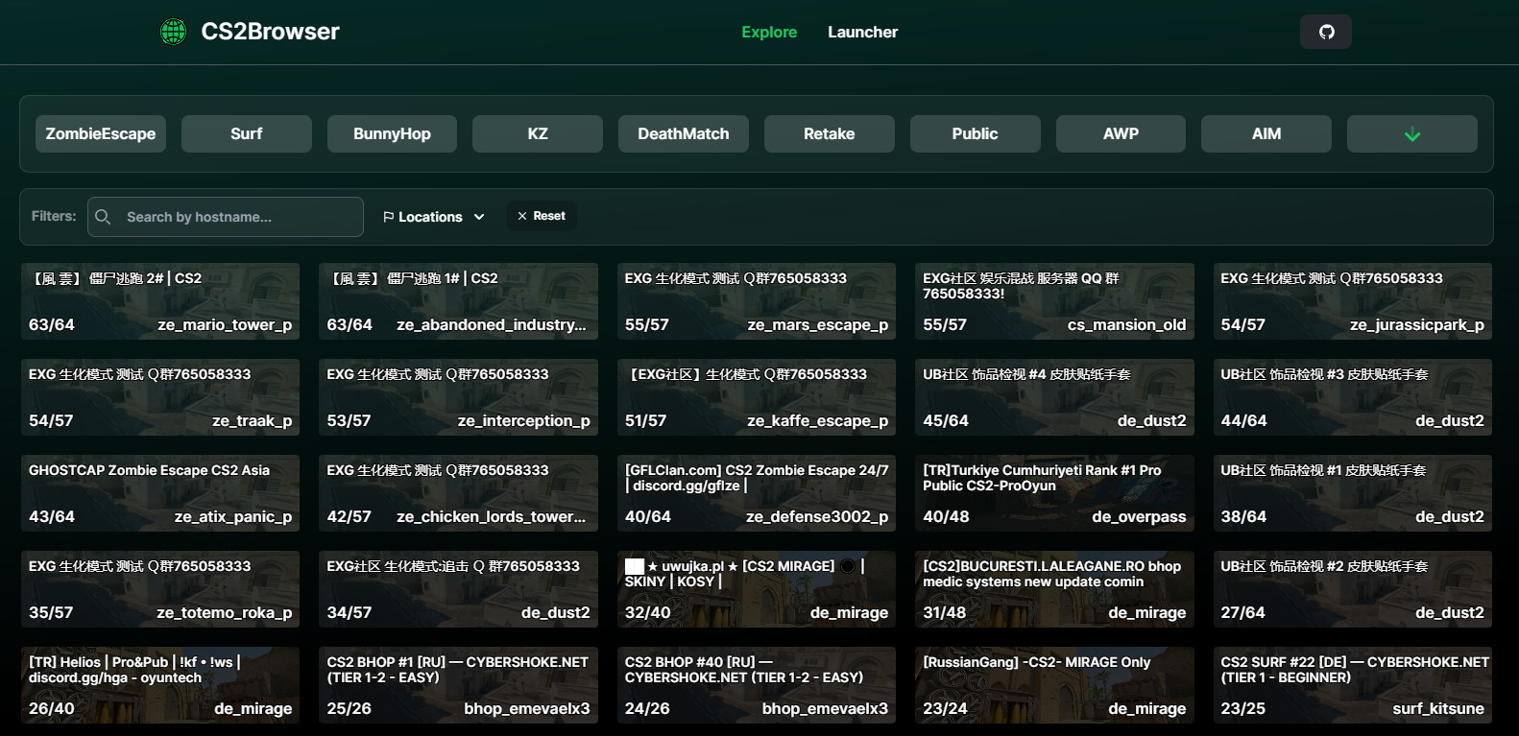Click the flag icon beside Locations

coord(389,217)
